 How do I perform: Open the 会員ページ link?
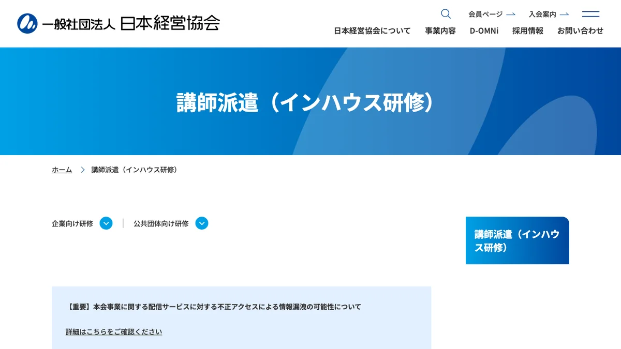tap(492, 14)
